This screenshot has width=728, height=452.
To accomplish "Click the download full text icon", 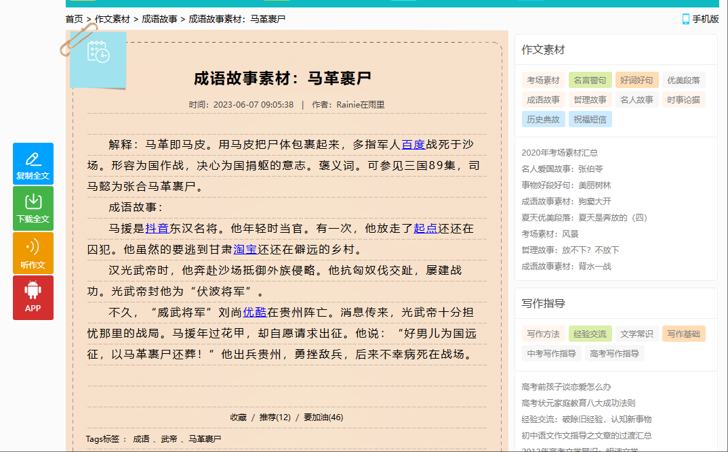I will 33,202.
